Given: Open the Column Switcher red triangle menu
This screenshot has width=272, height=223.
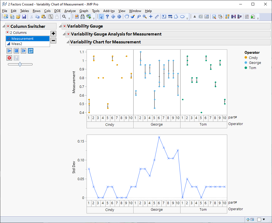Looking at the screenshot, I should coord(8,26).
